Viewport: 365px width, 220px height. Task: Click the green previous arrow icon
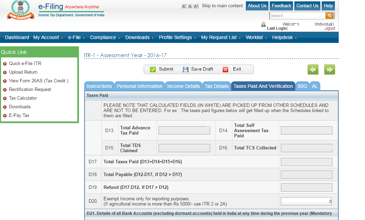[313, 70]
